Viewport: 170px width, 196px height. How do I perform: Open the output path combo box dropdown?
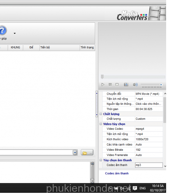click(x=75, y=153)
